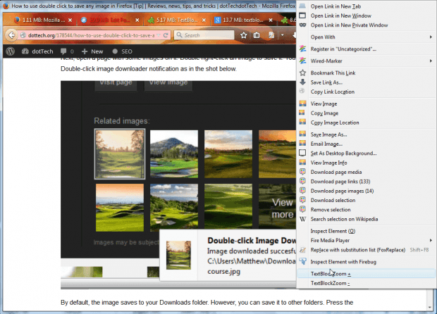Choose TextBlockZoom - entry
437x314 pixels.
(366, 283)
